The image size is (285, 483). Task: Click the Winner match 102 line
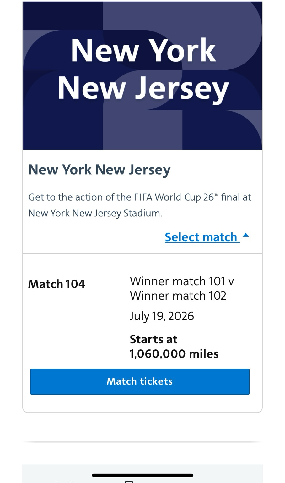pos(178,296)
